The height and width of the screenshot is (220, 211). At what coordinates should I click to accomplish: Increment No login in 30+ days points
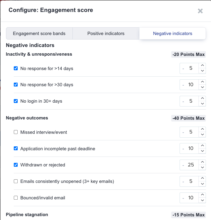(202, 98)
